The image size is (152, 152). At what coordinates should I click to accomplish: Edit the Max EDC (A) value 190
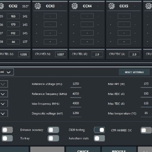click(x=146, y=94)
